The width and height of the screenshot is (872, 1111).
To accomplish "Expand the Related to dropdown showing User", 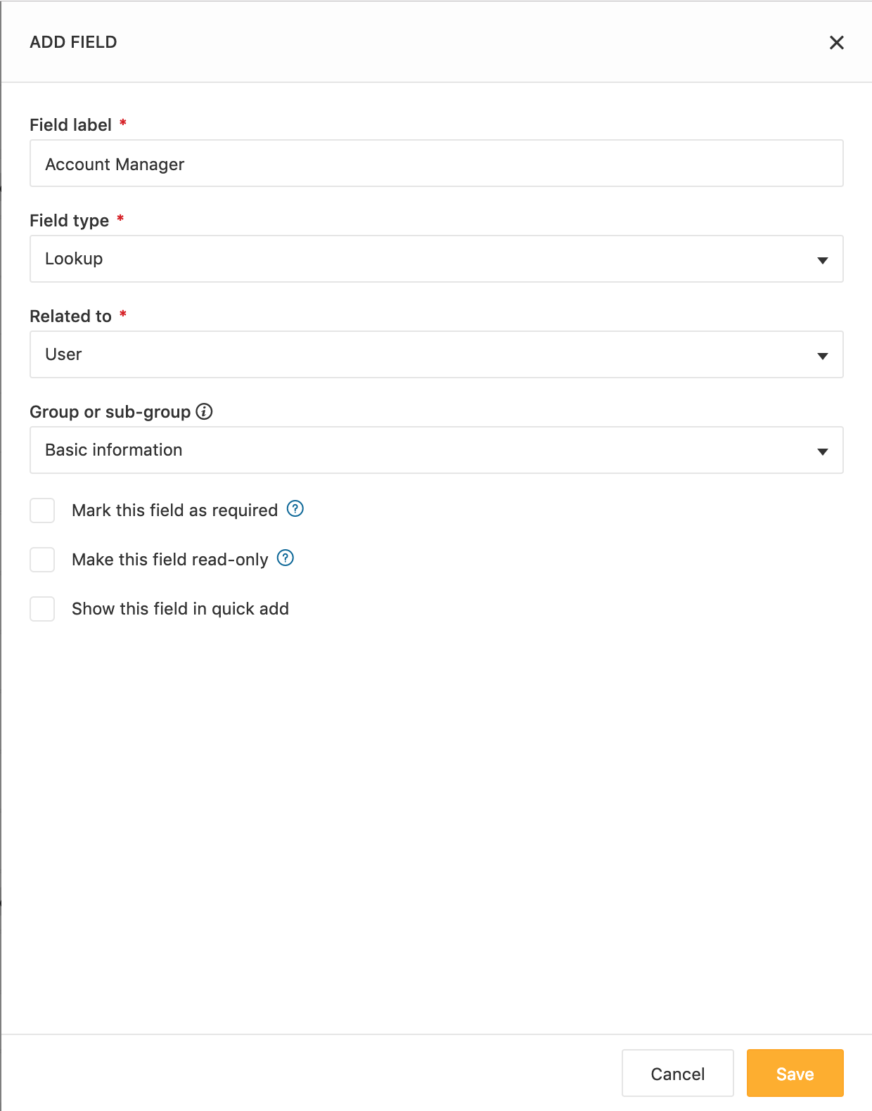I will 436,354.
